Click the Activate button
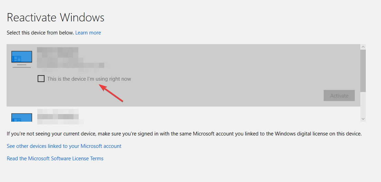381x182 pixels. (339, 95)
